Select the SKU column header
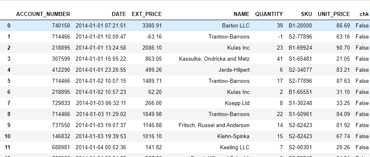 pos(306,14)
